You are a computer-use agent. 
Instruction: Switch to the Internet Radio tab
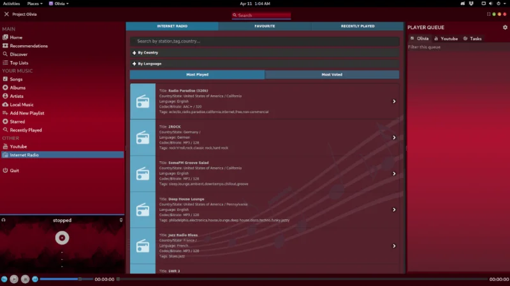pyautogui.click(x=172, y=26)
